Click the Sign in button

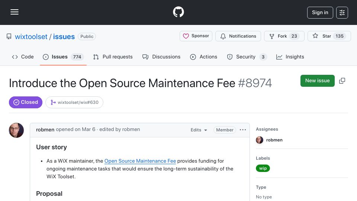click(320, 13)
